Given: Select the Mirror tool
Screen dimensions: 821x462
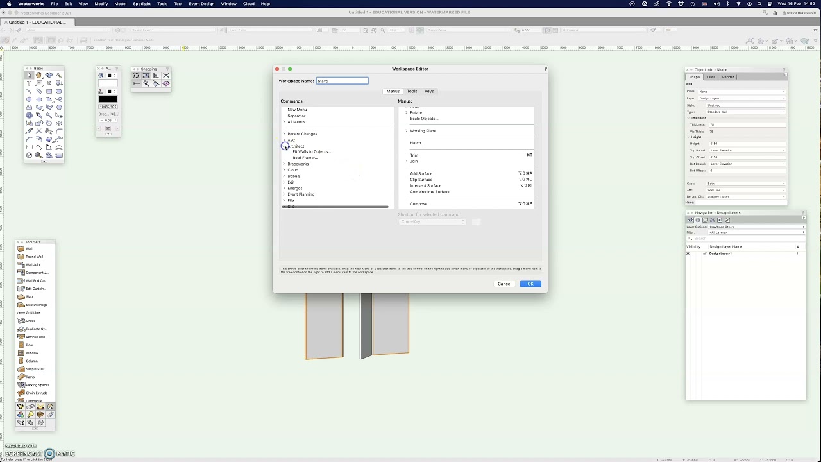Looking at the screenshot, I should [x=59, y=123].
